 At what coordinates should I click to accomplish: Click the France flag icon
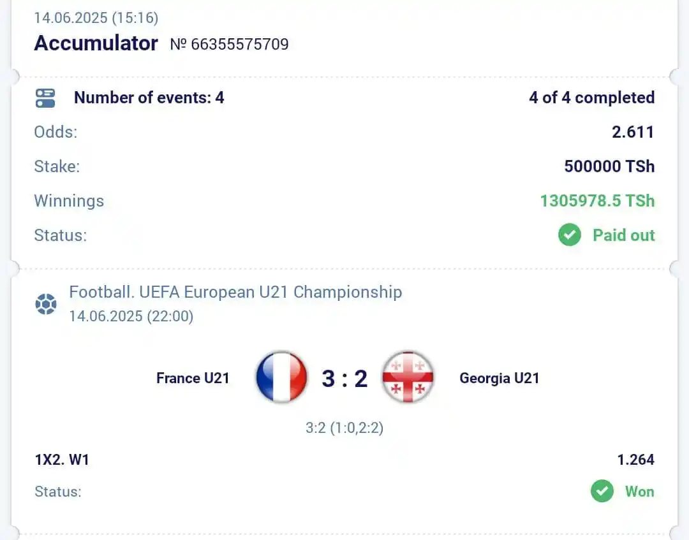click(x=282, y=377)
